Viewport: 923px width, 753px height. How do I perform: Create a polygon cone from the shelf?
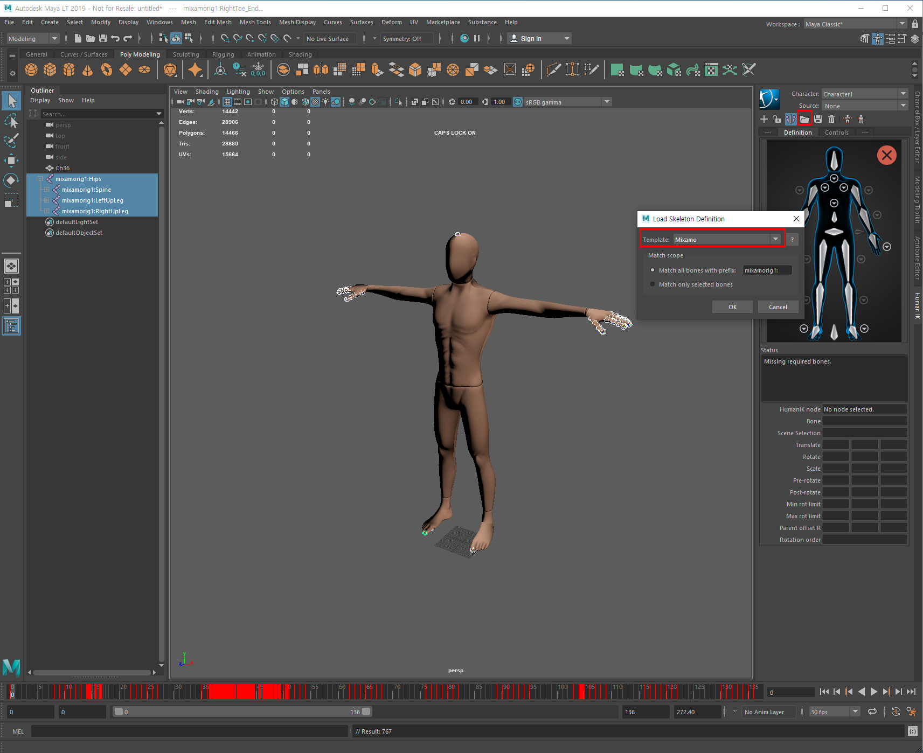(x=88, y=70)
